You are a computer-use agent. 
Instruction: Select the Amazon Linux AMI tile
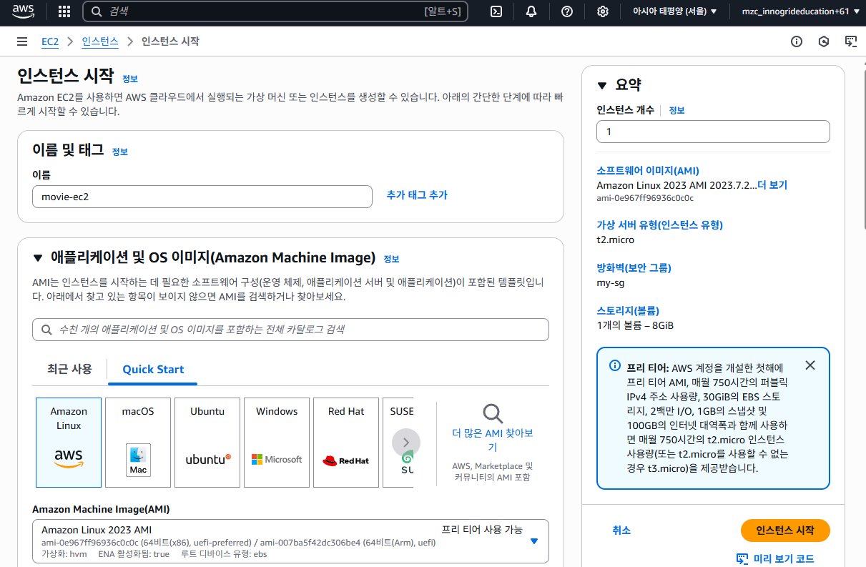[69, 443]
